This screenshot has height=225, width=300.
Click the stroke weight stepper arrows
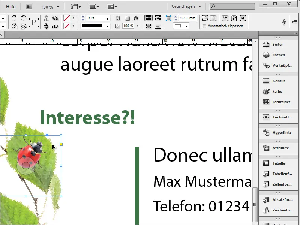click(83, 18)
